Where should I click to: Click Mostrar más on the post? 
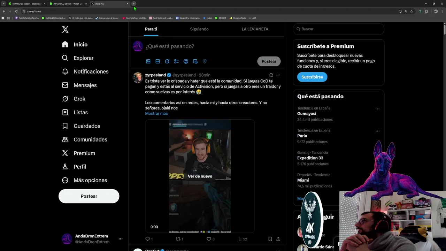pos(156,113)
